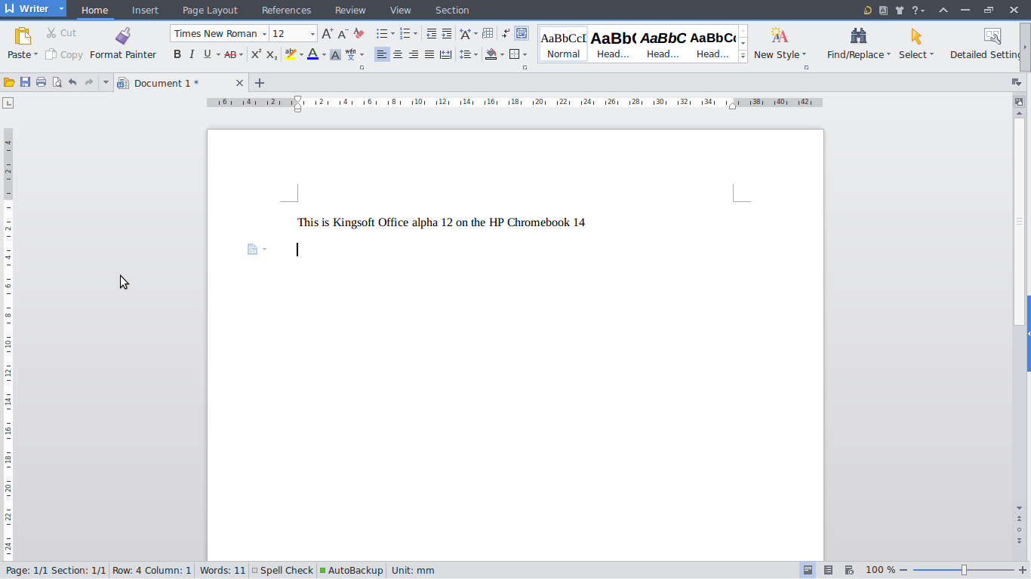Switch to the Section tab
This screenshot has width=1031, height=579.
pyautogui.click(x=452, y=10)
